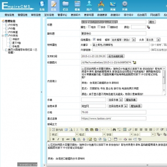The image size is (167, 167).
Task: Select 户外背包 in the category tree
Action: [13, 25]
